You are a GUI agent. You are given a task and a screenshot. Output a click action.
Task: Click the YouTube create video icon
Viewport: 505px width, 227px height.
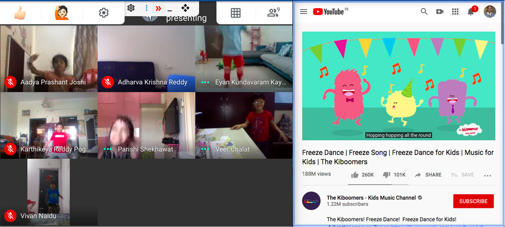tap(440, 12)
